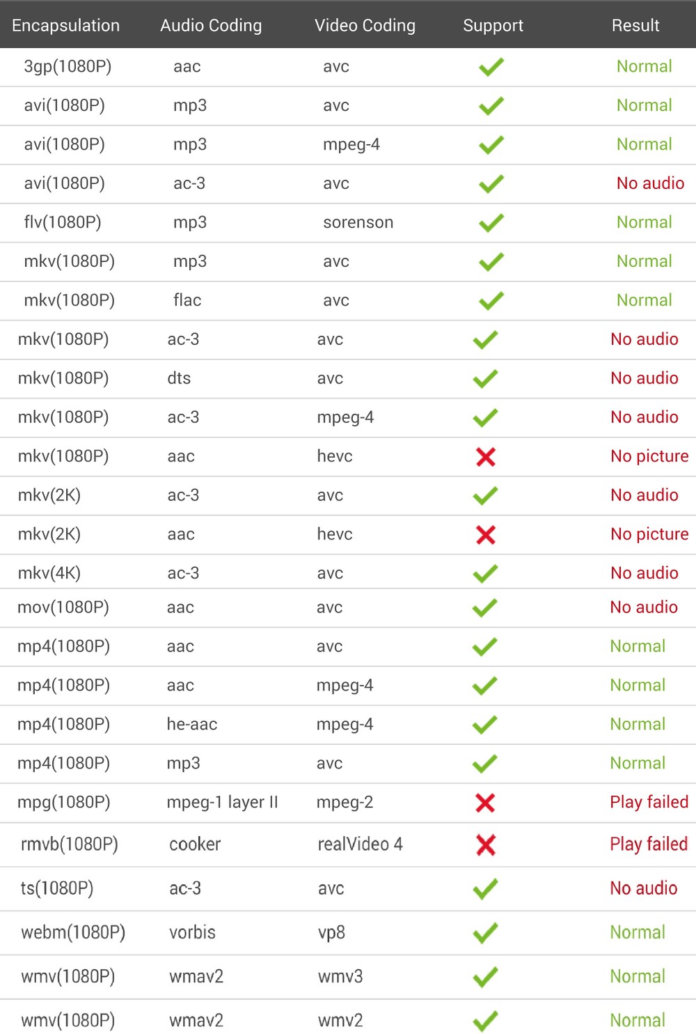This screenshot has height=1034, width=696.
Task: Click the red cross in the rmvb row
Action: (x=486, y=845)
